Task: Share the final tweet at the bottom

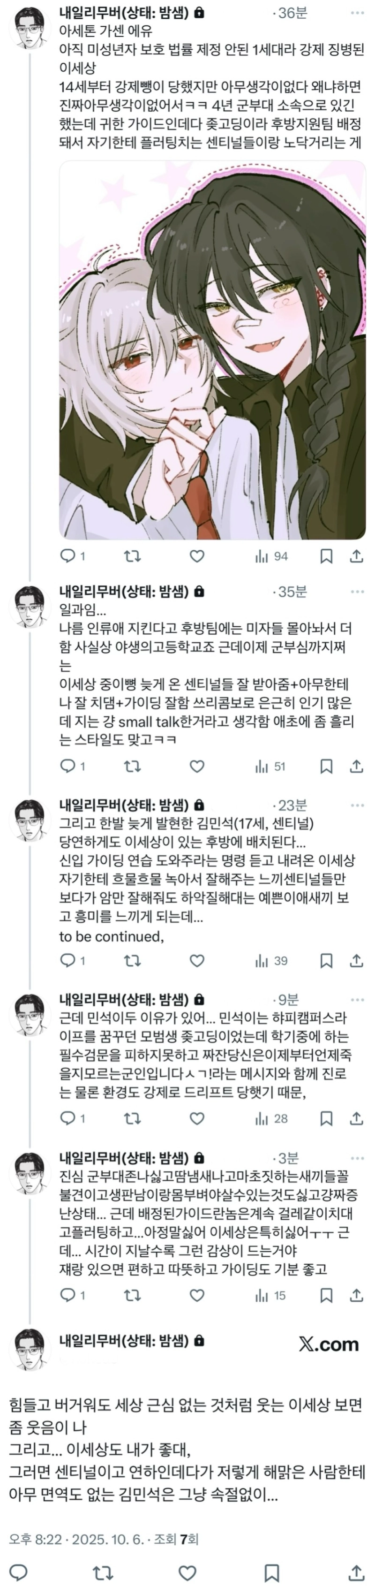Action: [x=356, y=1568]
